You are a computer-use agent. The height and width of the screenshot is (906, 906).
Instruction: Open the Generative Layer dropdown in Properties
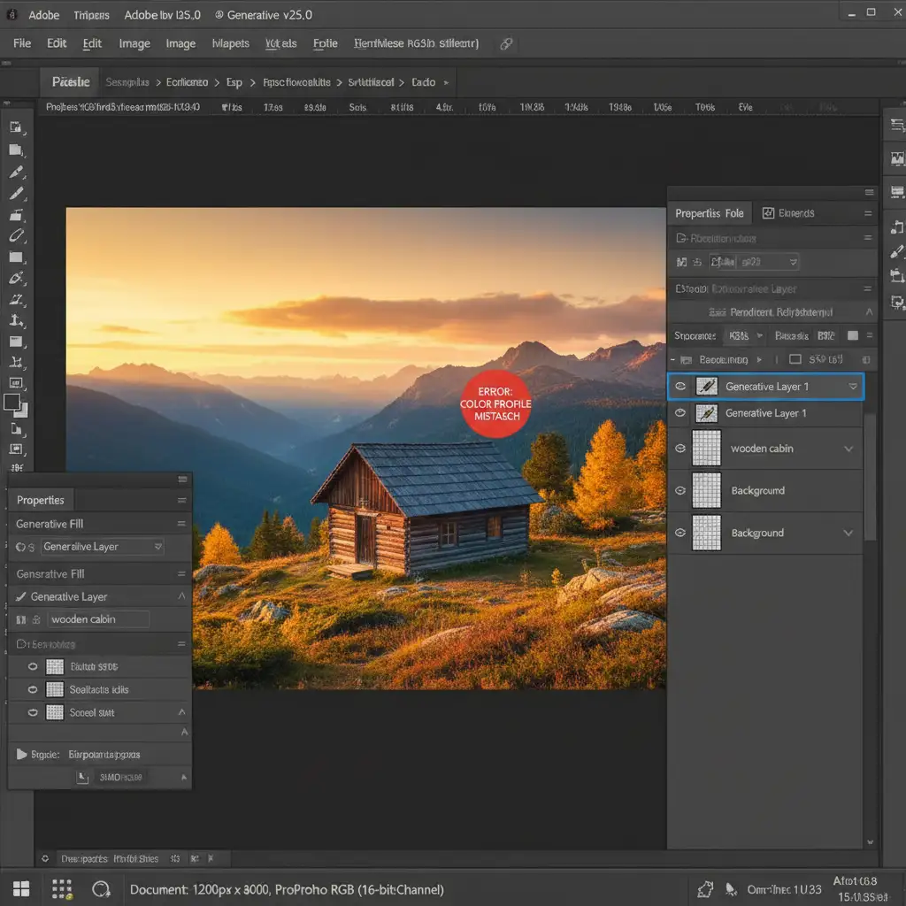(157, 547)
